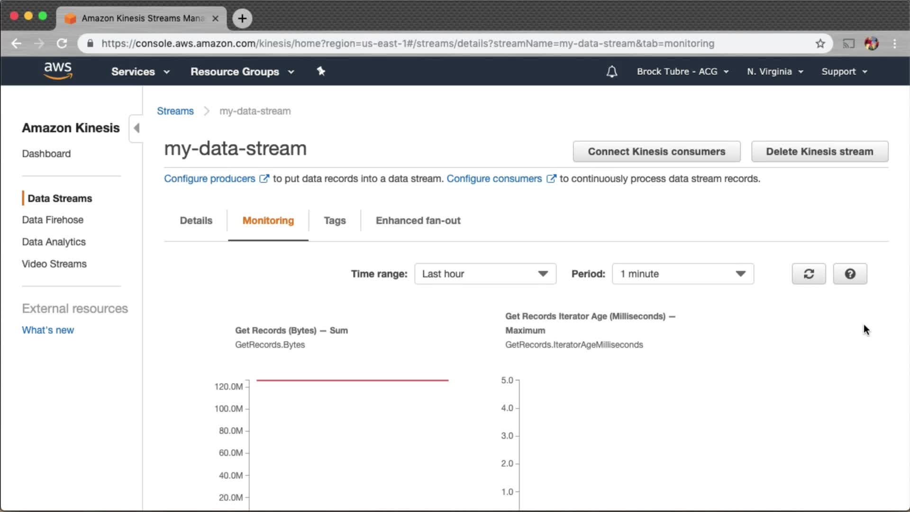This screenshot has width=910, height=512.
Task: Switch to the Enhanced fan-out tab
Action: [418, 220]
